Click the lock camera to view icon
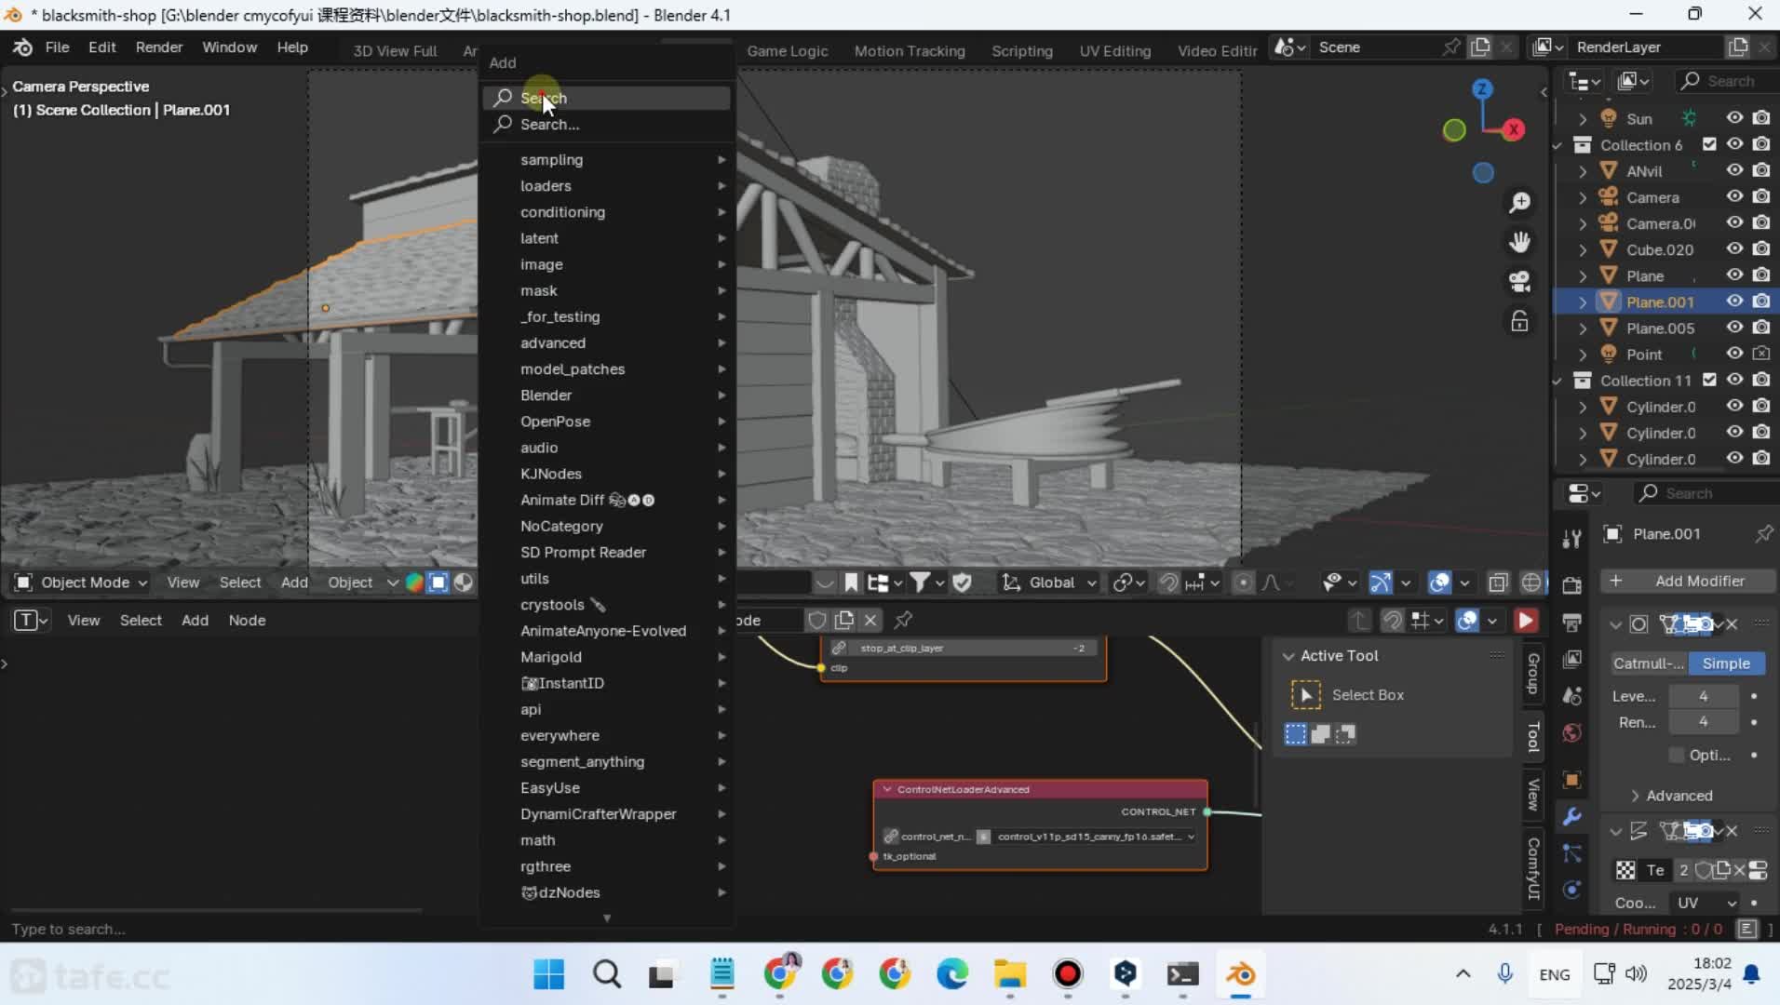Screen dimensions: 1780x1005 (x=1519, y=322)
